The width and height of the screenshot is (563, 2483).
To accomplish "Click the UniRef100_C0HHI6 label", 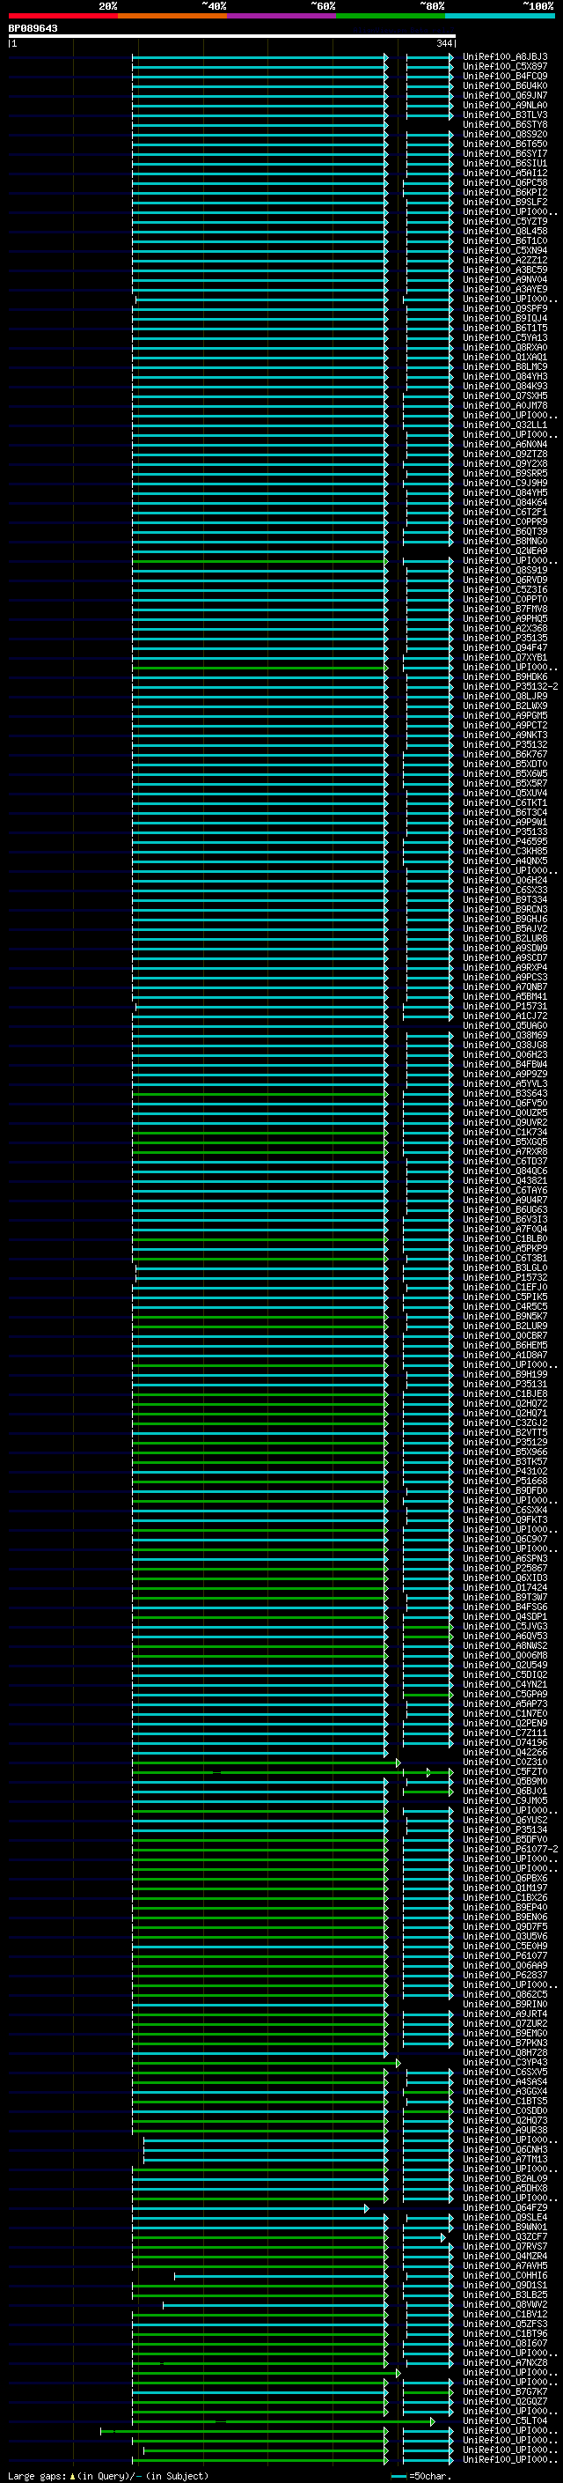I will (505, 2276).
